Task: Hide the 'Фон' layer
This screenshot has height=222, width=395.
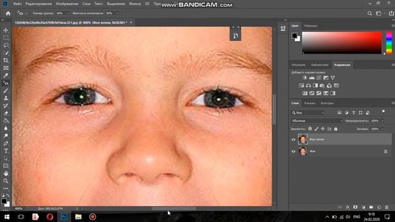Action: [293, 151]
